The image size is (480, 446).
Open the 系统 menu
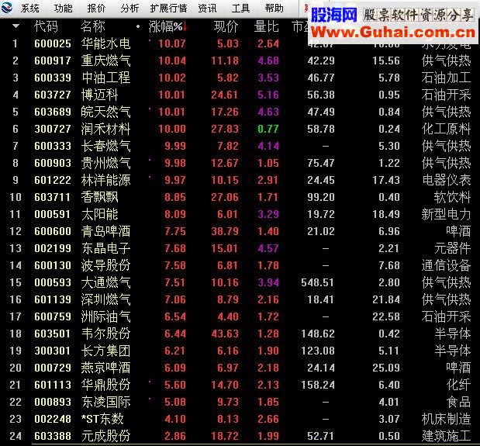pyautogui.click(x=30, y=9)
